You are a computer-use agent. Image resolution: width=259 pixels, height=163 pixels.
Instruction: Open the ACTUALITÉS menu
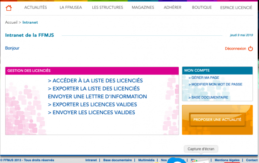tap(35, 7)
